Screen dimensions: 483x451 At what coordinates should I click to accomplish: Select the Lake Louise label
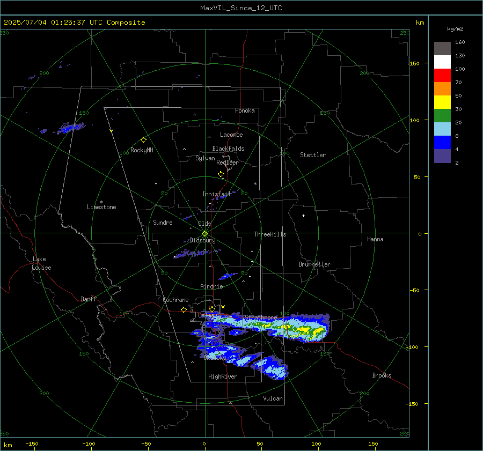click(x=41, y=263)
